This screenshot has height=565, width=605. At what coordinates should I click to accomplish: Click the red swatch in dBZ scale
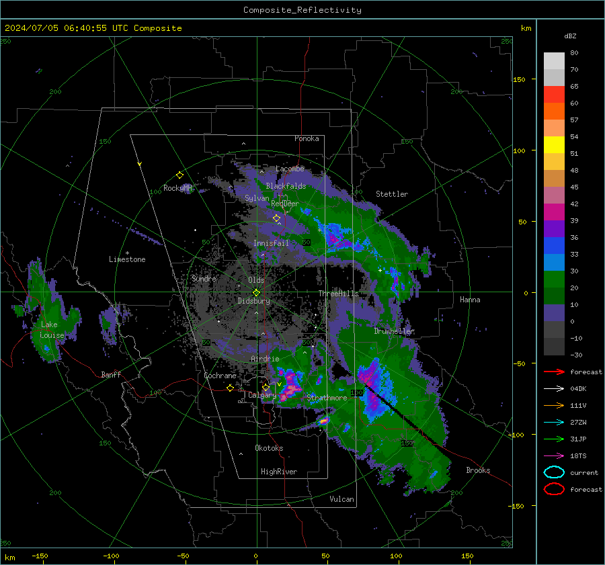554,95
